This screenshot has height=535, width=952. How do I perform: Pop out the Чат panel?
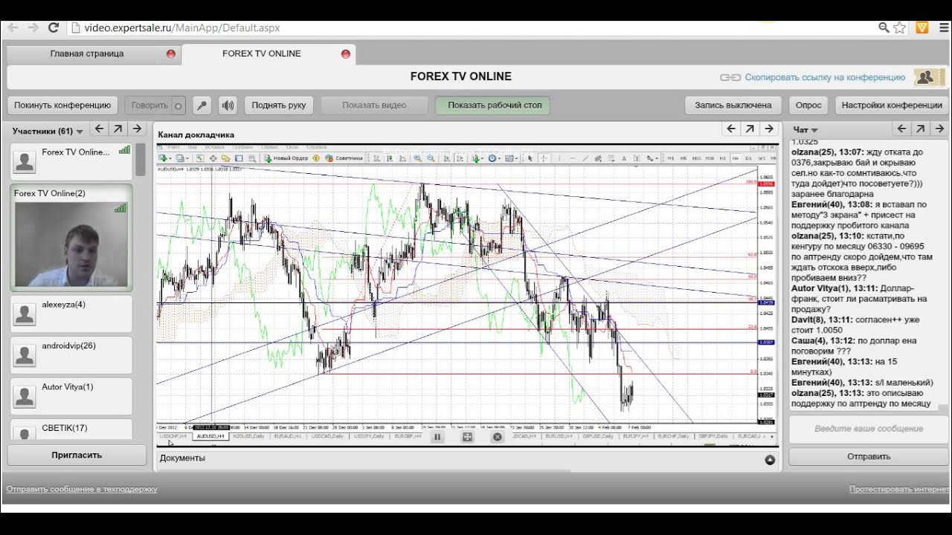[921, 129]
